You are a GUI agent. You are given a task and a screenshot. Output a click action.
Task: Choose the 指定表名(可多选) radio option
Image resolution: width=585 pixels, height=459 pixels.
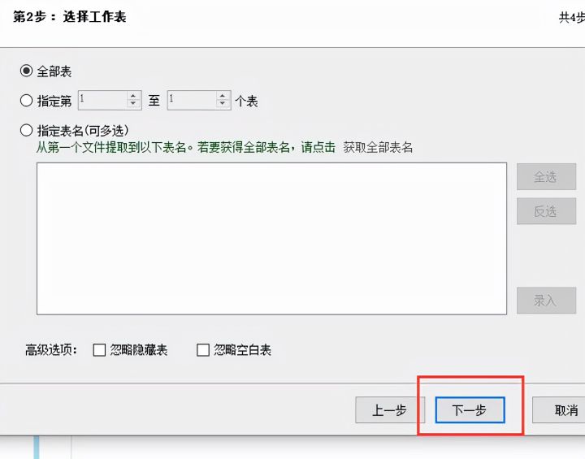[x=27, y=130]
